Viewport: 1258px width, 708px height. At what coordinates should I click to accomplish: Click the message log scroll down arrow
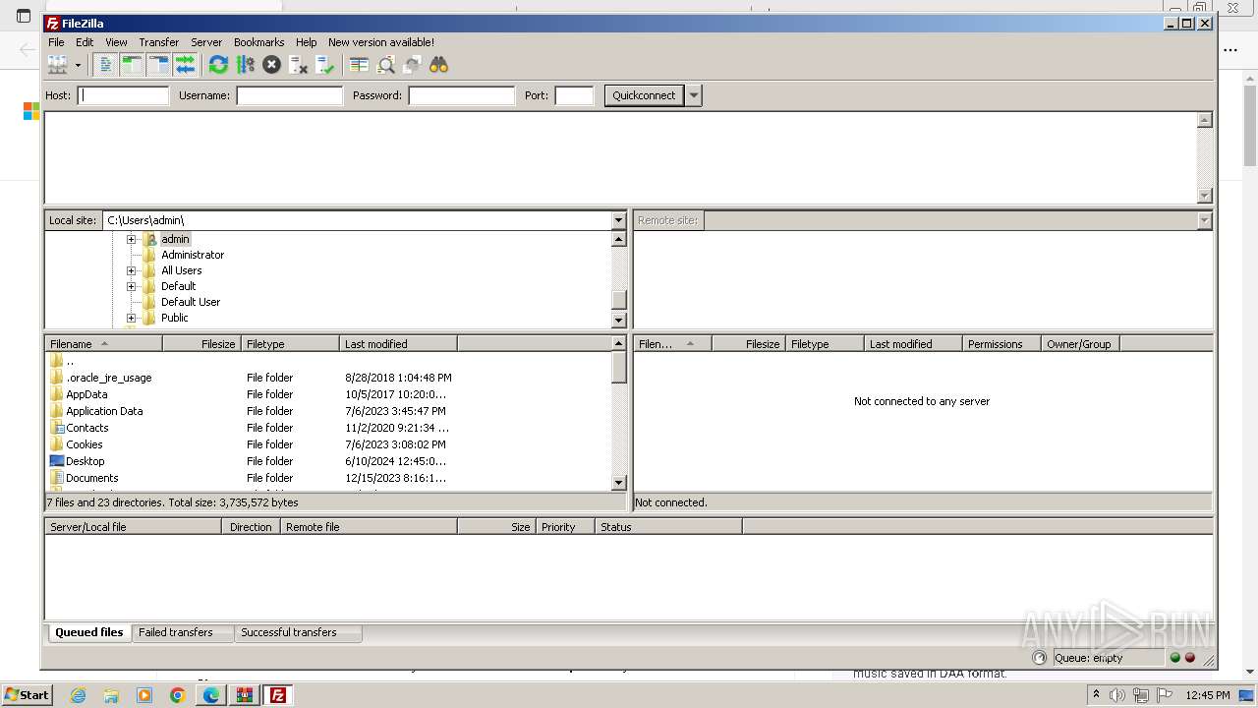pos(1205,196)
